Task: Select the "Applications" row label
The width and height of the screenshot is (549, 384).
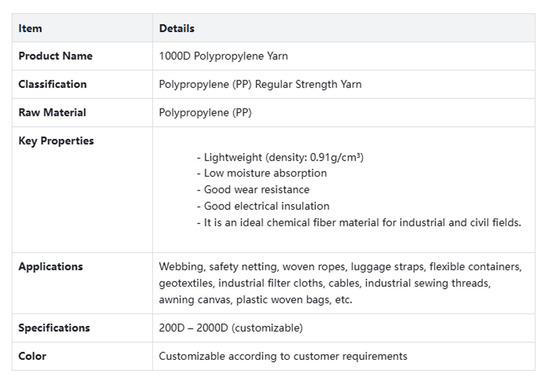Action: click(51, 267)
